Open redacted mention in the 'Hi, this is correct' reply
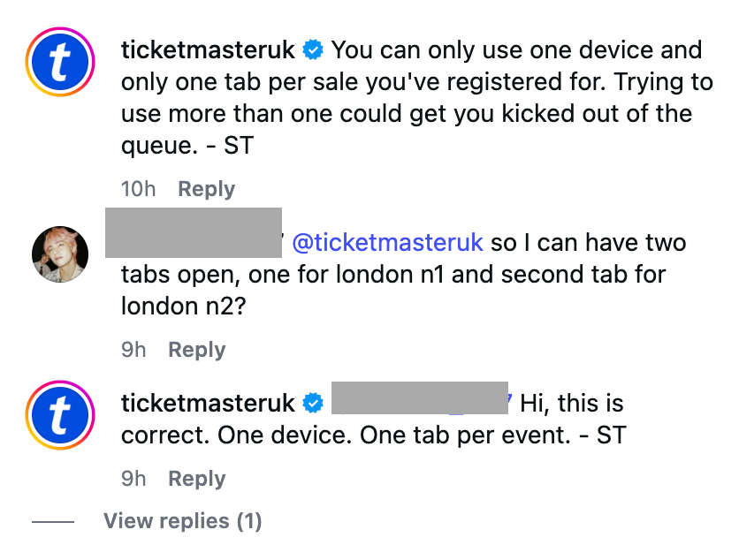Viewport: 739px width, 560px height. tap(419, 398)
